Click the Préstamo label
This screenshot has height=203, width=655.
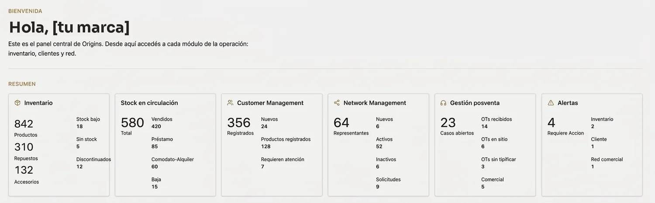(162, 139)
